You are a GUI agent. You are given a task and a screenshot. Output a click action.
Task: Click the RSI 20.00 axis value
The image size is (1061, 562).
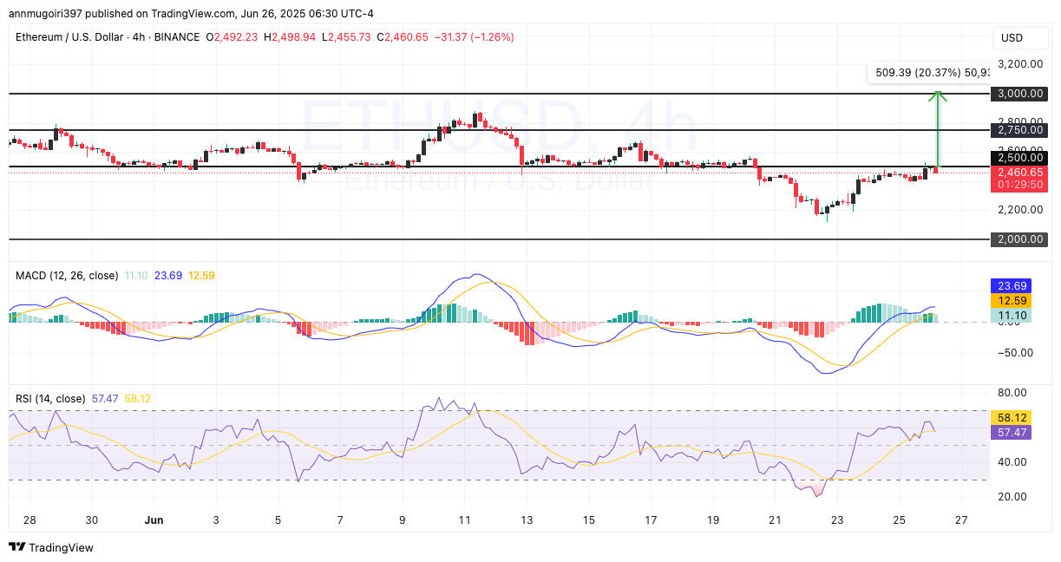point(1012,497)
